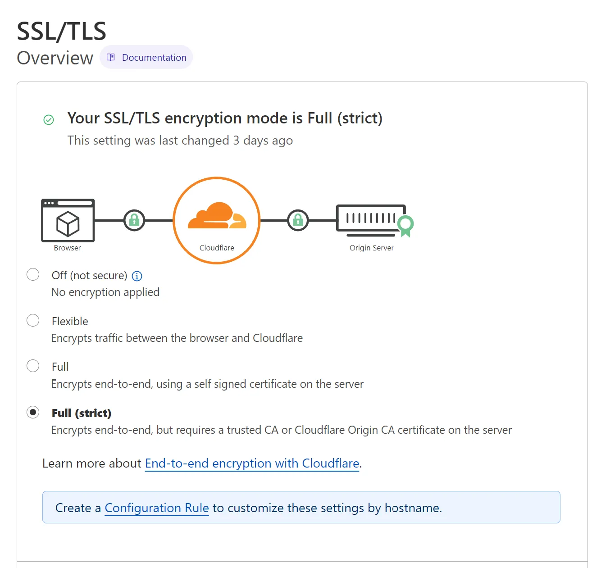Open the Configuration Rule link
Screen dimensions: 592x568
click(x=156, y=508)
